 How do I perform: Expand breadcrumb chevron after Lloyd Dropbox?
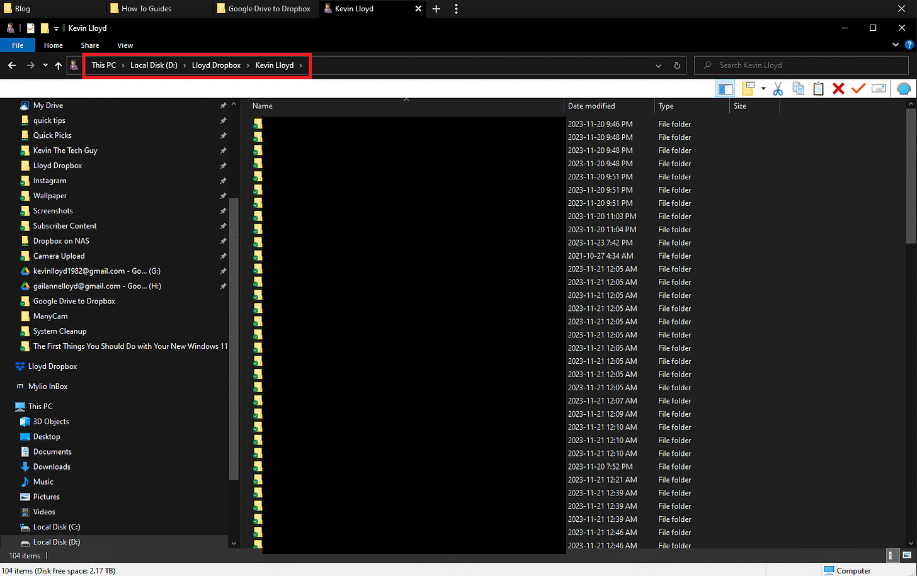248,65
